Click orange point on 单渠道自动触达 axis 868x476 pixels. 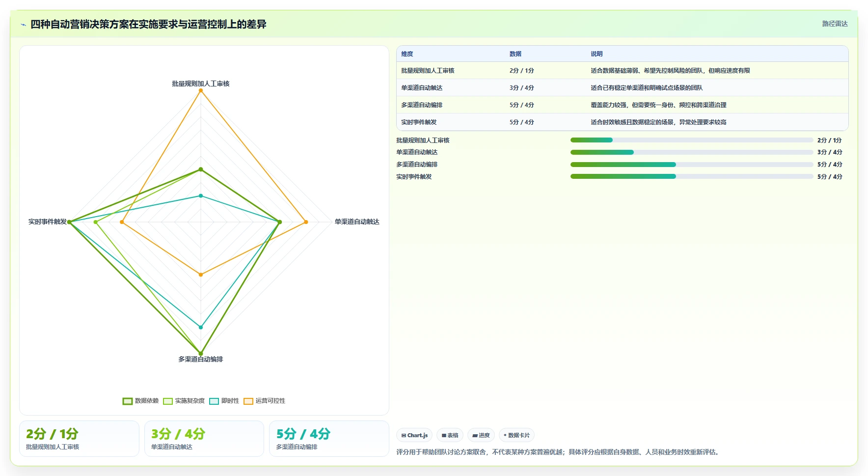(306, 222)
